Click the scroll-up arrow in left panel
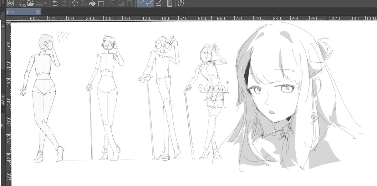Image resolution: width=377 pixels, height=186 pixels. coord(3,27)
